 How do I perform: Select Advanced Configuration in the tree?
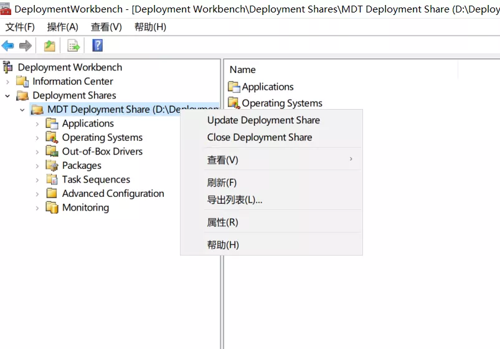point(113,193)
